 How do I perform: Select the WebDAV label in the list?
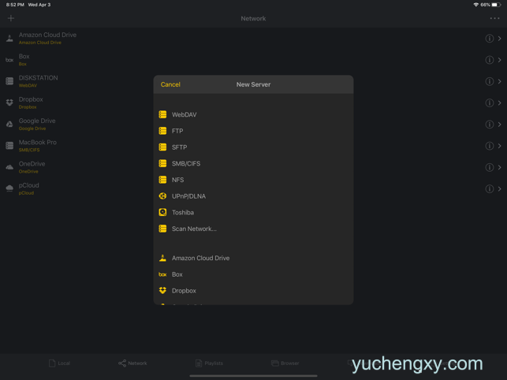[184, 114]
